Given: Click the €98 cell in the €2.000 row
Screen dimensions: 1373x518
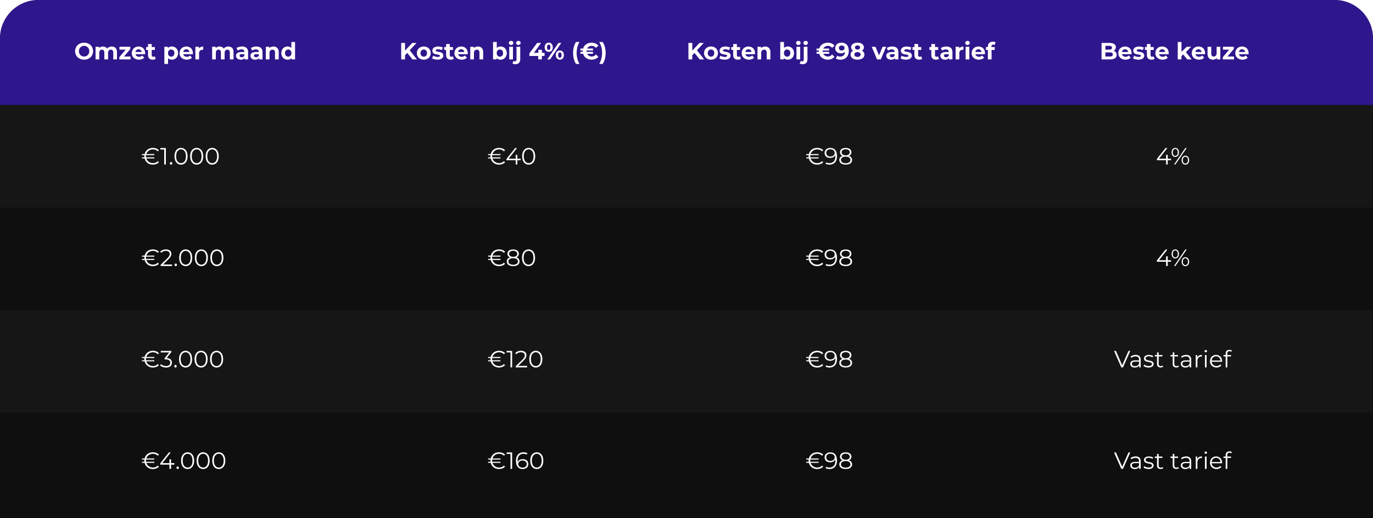Looking at the screenshot, I should (829, 258).
